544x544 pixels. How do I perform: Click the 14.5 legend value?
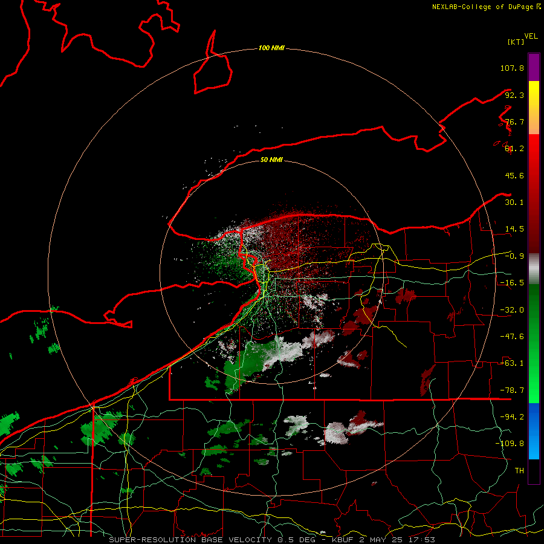(x=514, y=229)
